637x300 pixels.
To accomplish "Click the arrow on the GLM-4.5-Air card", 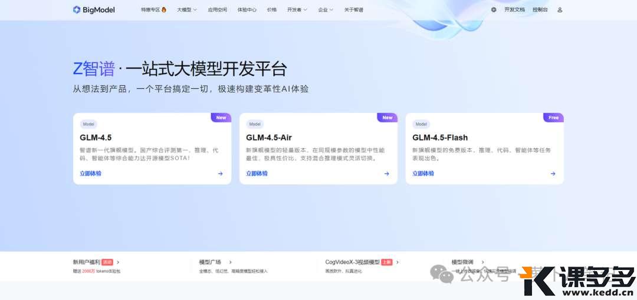I will pos(387,174).
